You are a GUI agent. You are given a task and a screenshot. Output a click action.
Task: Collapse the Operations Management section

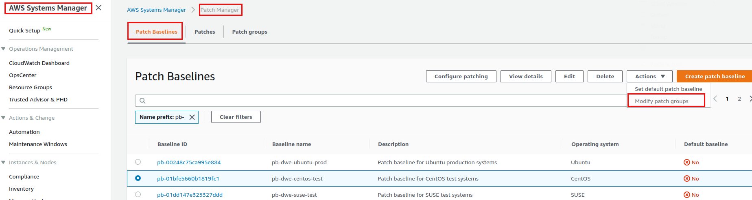coord(3,49)
